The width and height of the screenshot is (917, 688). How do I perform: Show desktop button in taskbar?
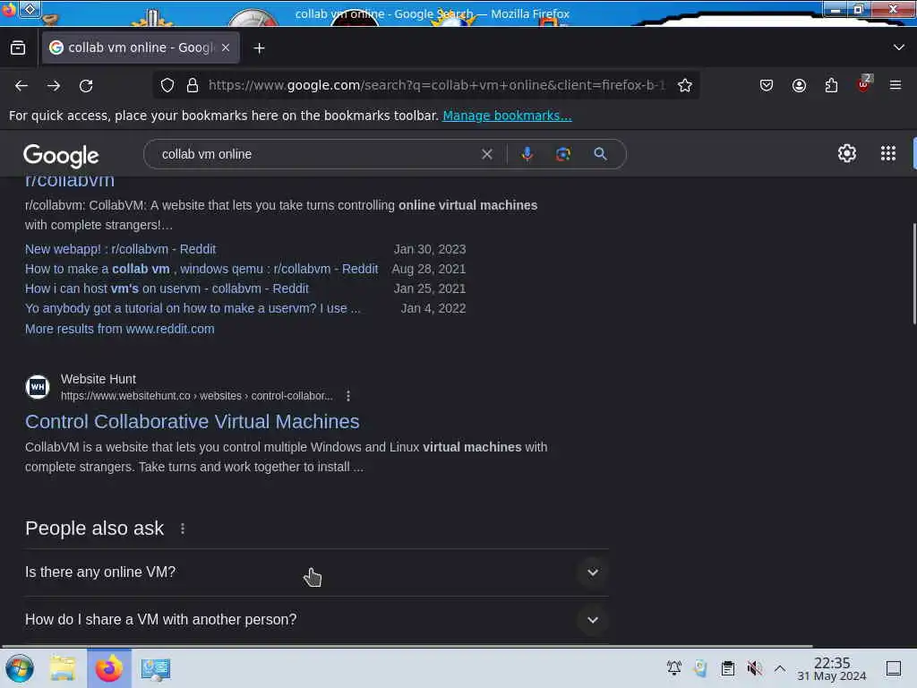pos(894,668)
